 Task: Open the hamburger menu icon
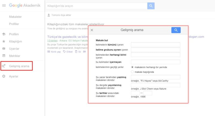[x=4, y=6]
